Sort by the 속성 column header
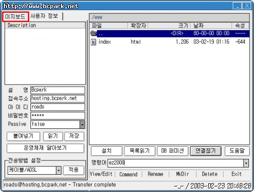Screen dimensions: 254x192 (x=240, y=26)
